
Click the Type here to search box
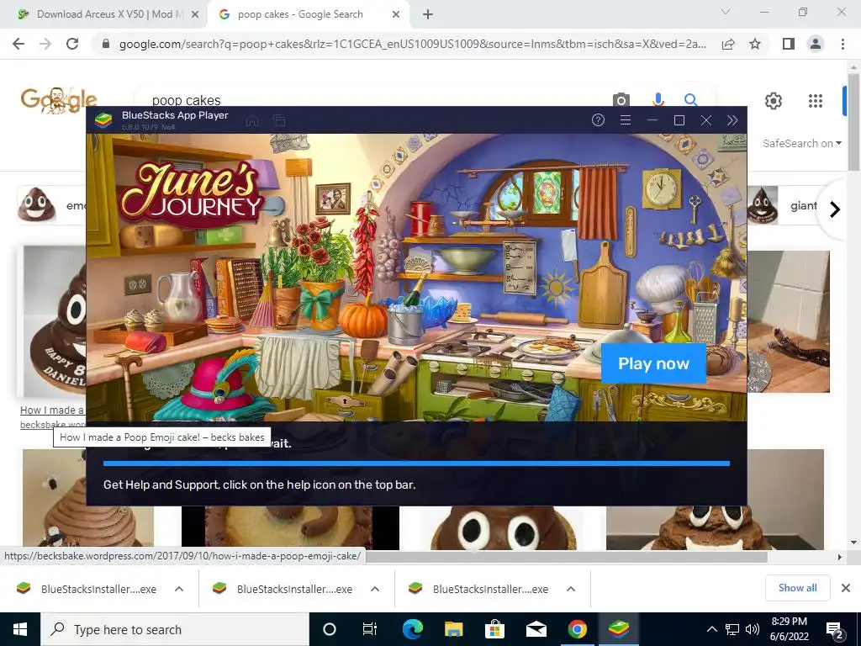point(175,629)
